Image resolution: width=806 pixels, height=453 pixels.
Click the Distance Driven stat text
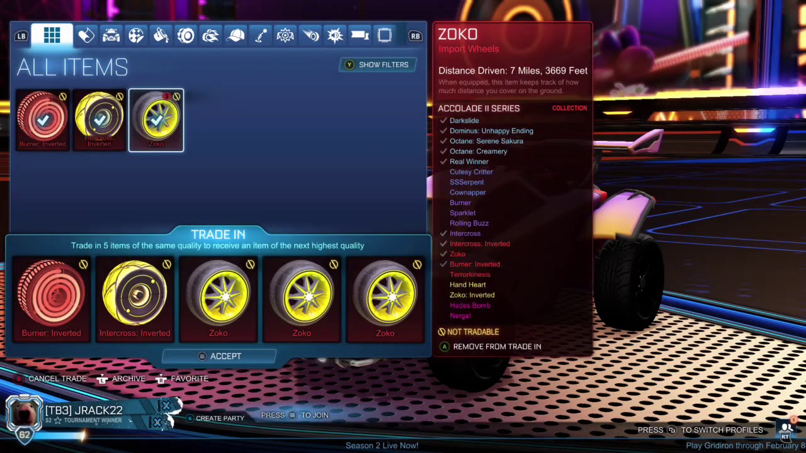click(513, 71)
